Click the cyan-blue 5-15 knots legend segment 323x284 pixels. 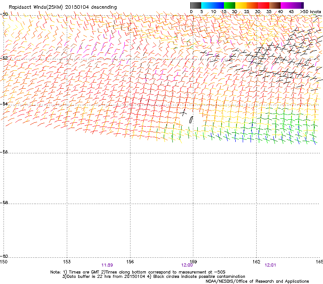tap(213, 5)
